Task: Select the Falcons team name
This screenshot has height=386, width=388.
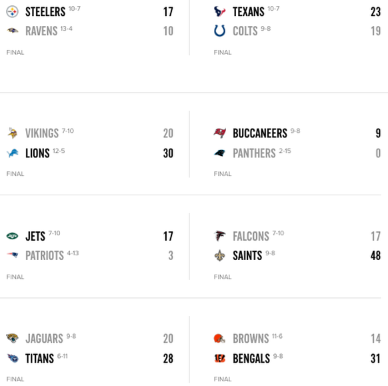Action: (x=251, y=236)
